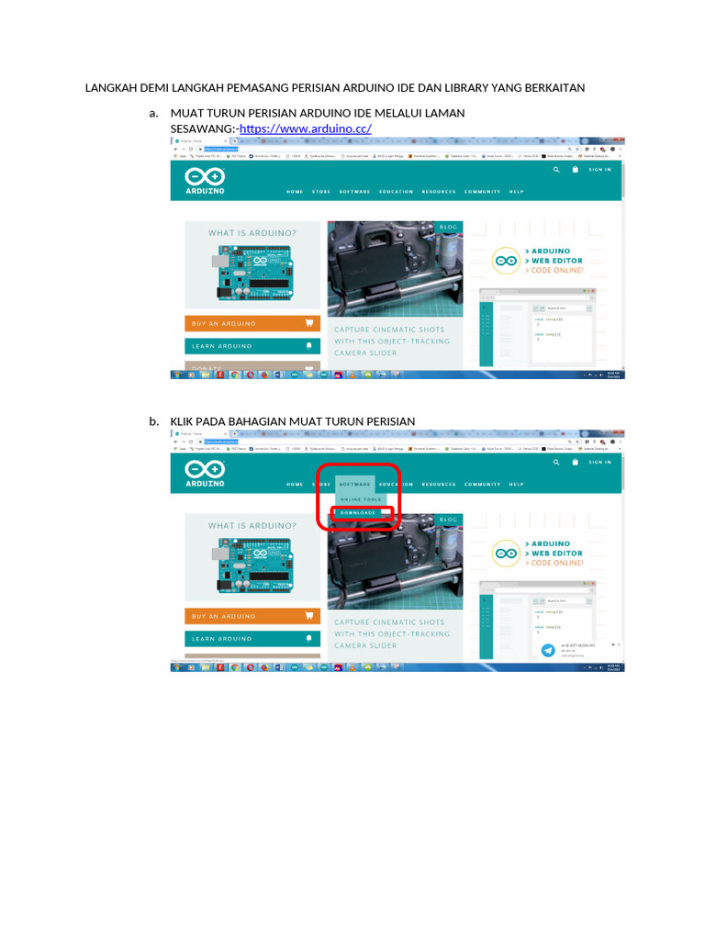Select the 'Arduino - Home' browser tab in step b

point(199,433)
